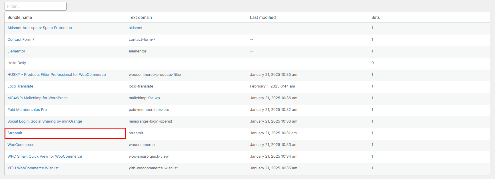This screenshot has height=179, width=495.
Task: Select MC4WP row's 10:36 am modified date
Action: [x=274, y=98]
